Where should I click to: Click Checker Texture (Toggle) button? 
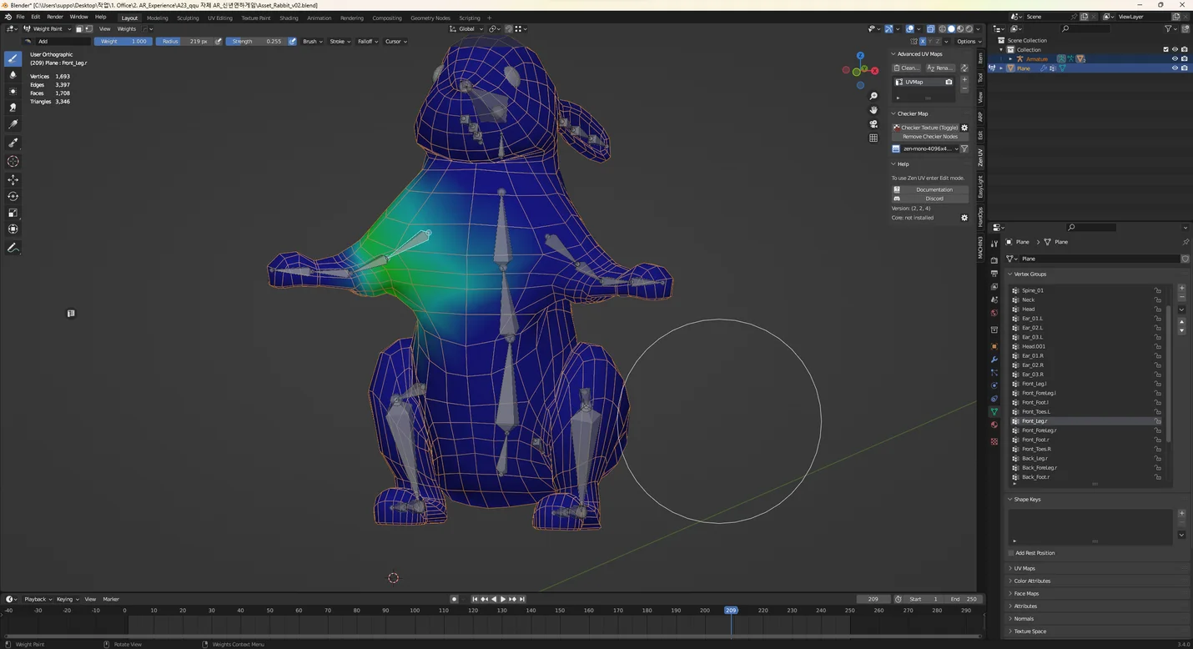[925, 128]
